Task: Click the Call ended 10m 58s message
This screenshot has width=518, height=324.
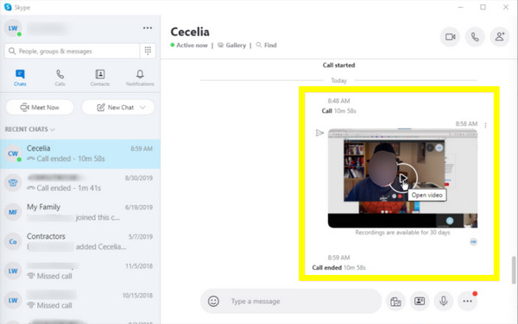Action: (339, 267)
